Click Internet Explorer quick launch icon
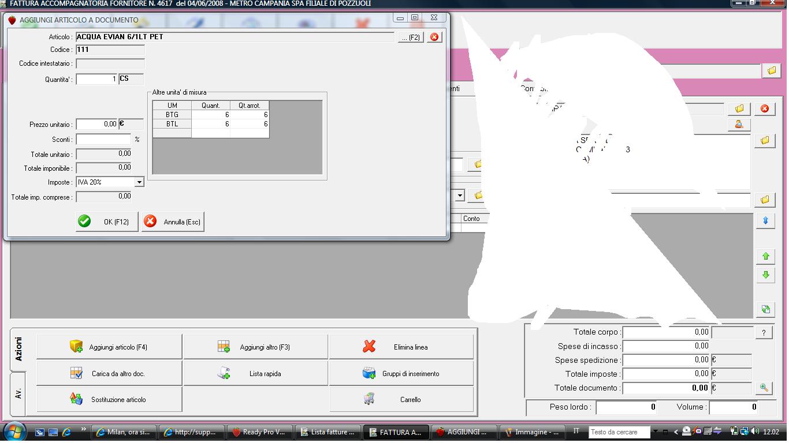This screenshot has width=789, height=443. [x=66, y=431]
